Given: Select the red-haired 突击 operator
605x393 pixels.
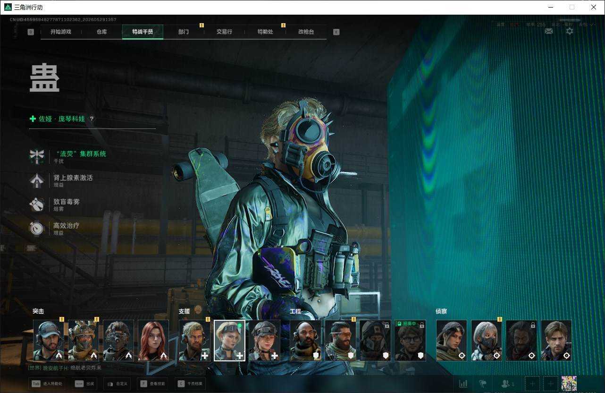Looking at the screenshot, I should point(153,341).
